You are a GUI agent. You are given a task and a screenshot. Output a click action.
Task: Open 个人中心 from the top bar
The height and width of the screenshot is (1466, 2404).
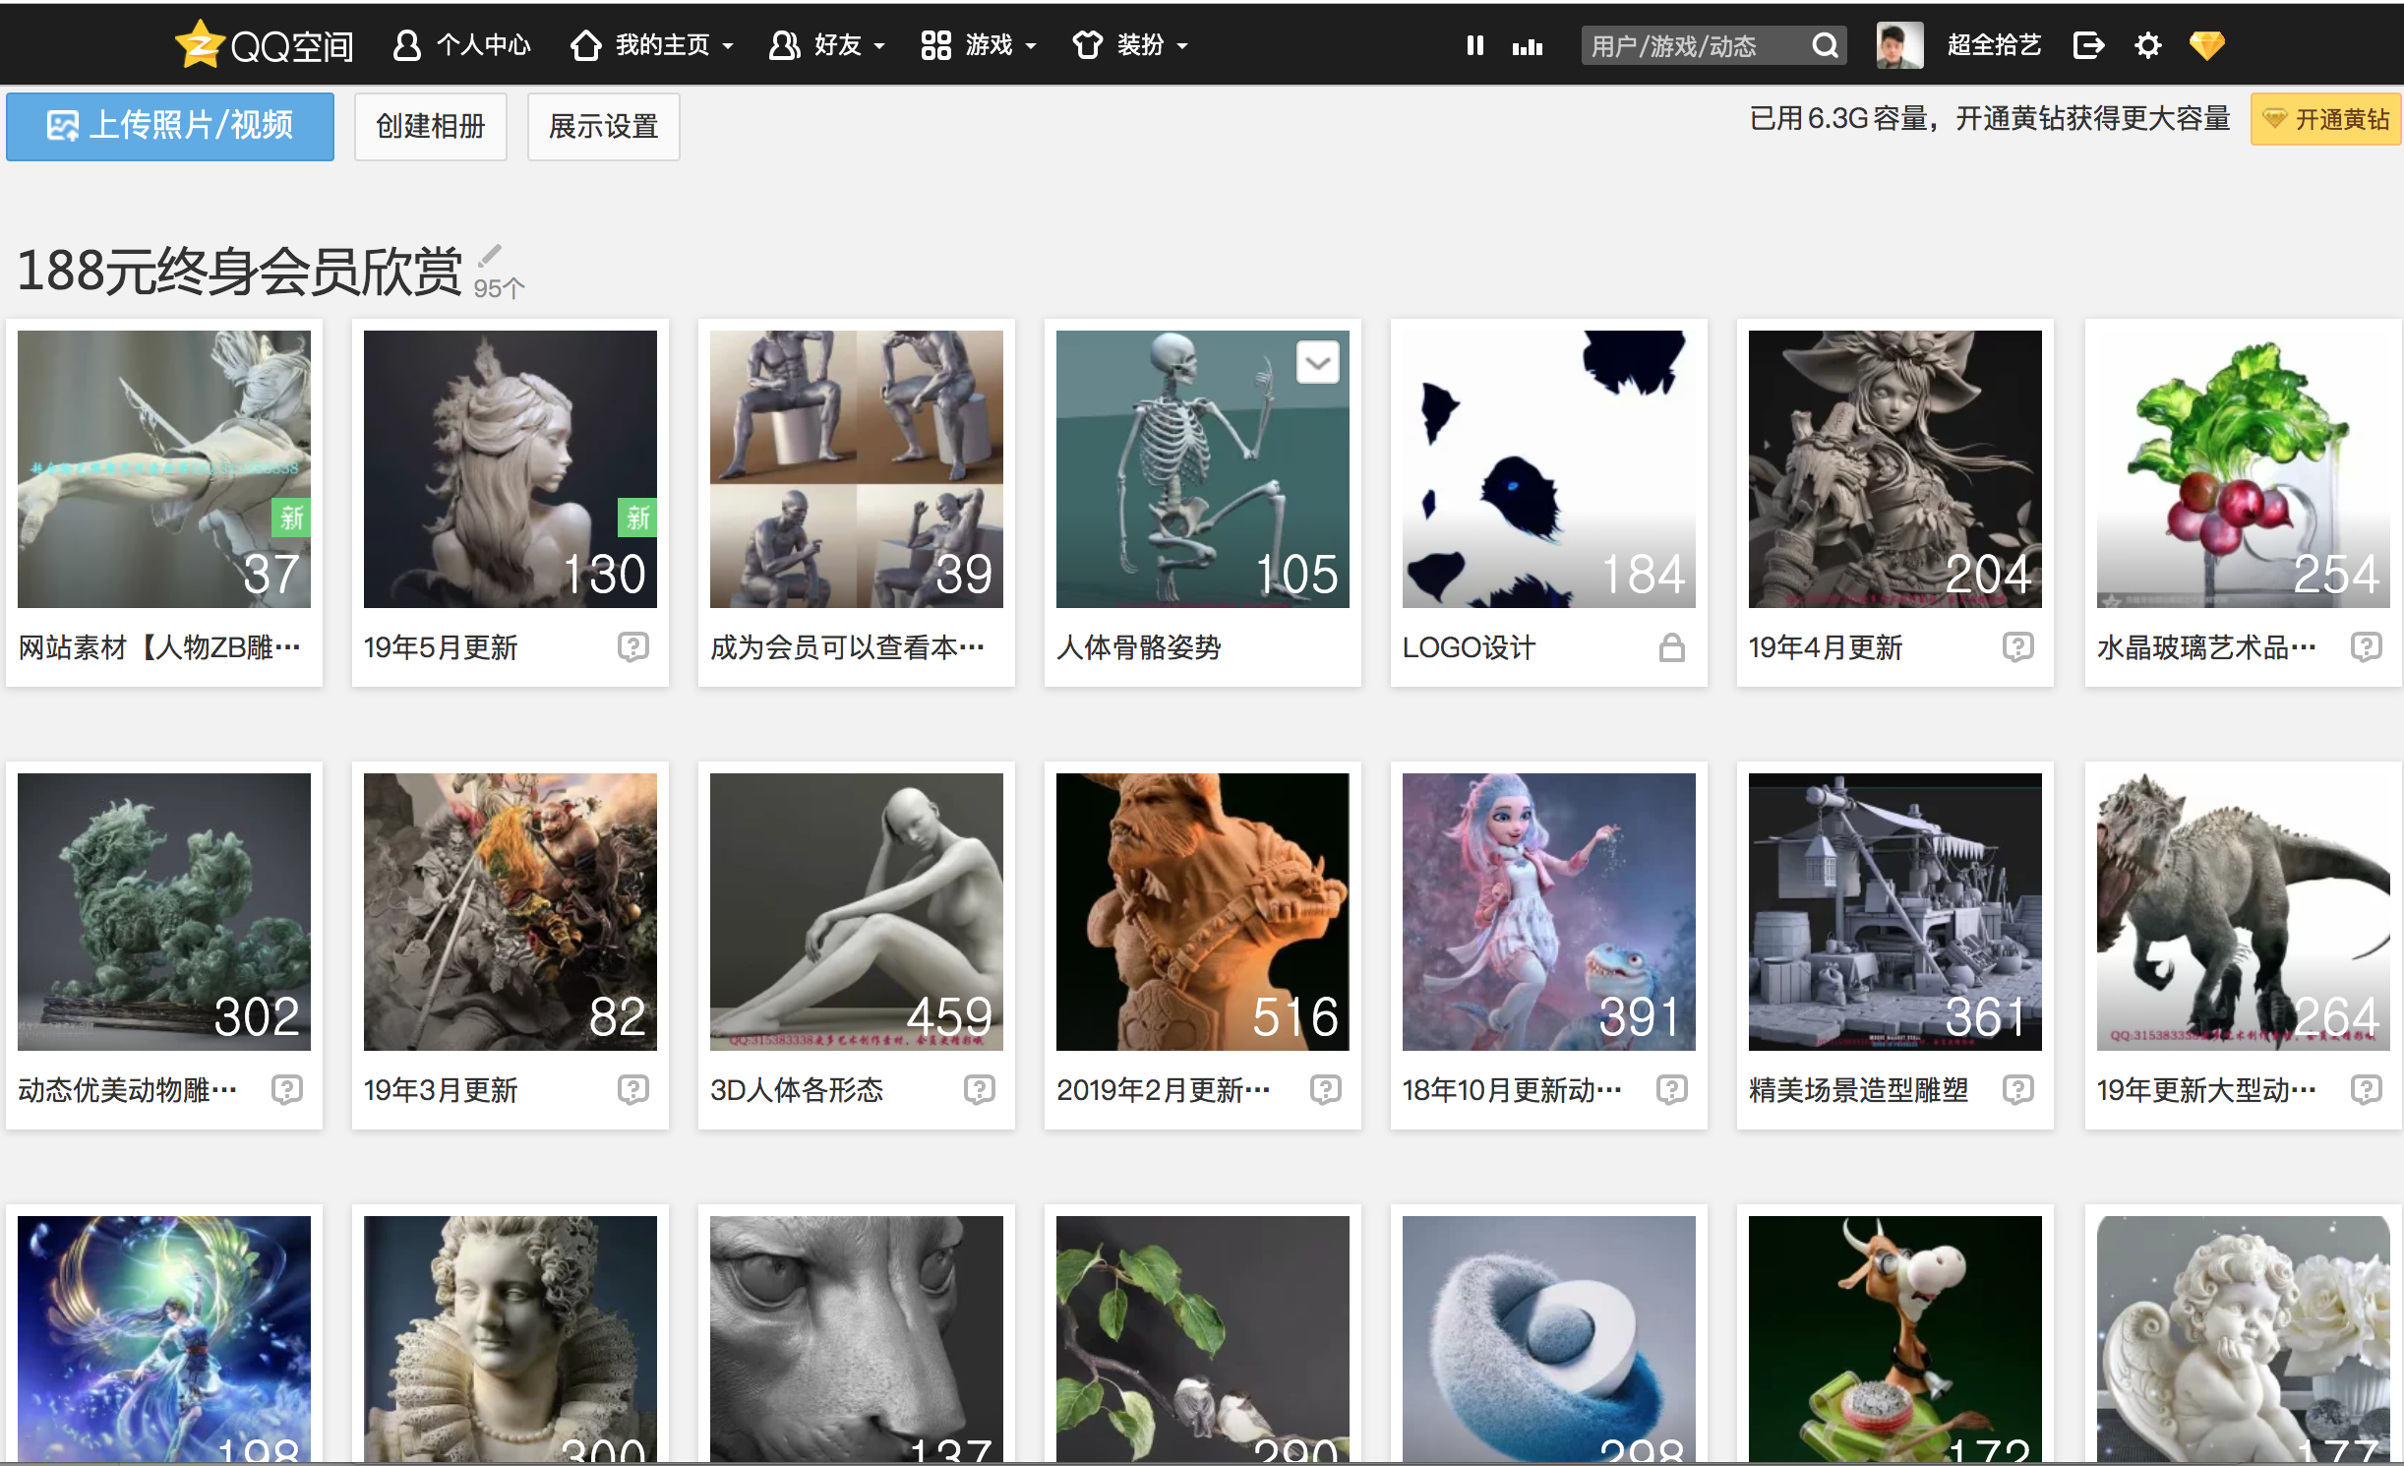(462, 45)
